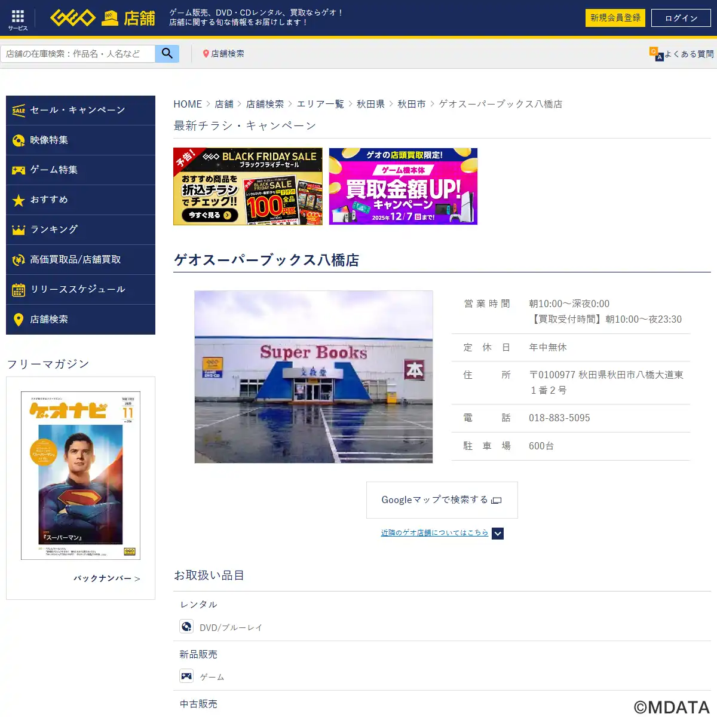
Task: Click the 600台 parking value
Action: [x=541, y=446]
